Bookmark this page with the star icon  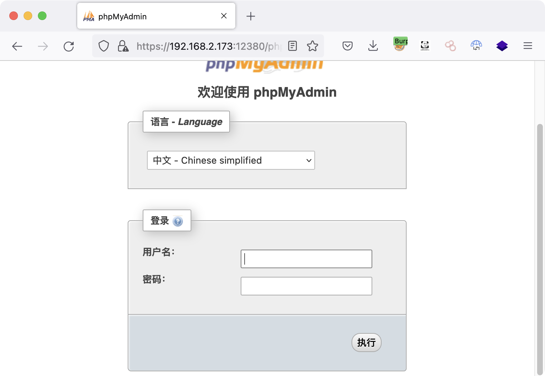[x=312, y=46]
